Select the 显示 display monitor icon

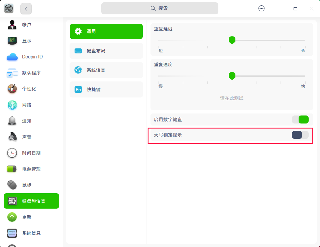pos(12,41)
